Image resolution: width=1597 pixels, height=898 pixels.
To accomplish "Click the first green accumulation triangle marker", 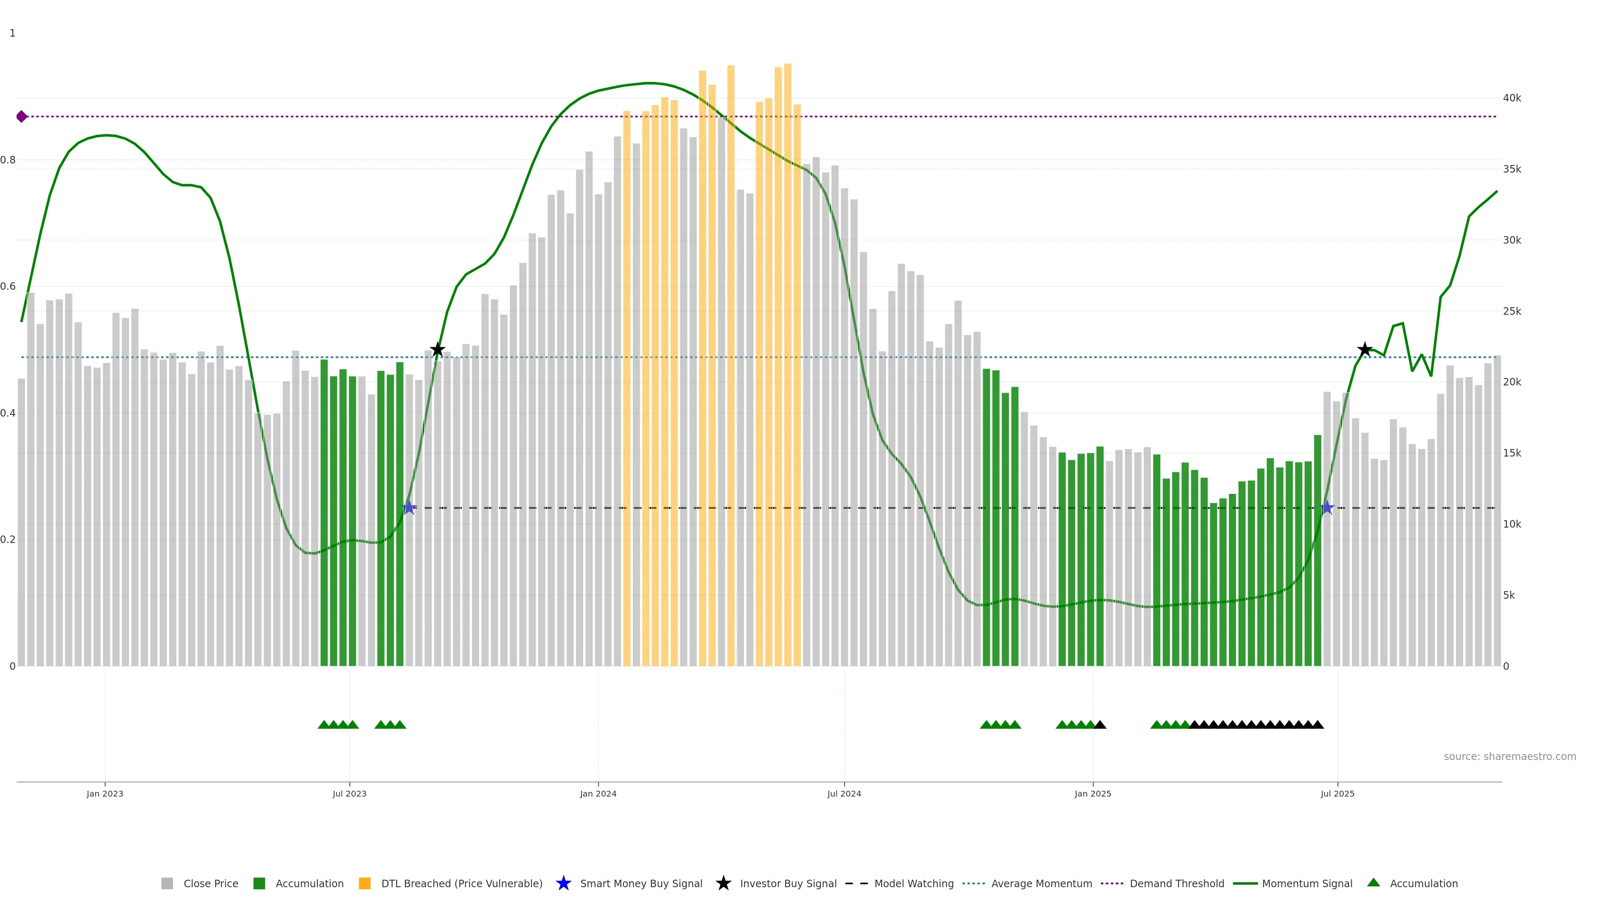I will (324, 725).
